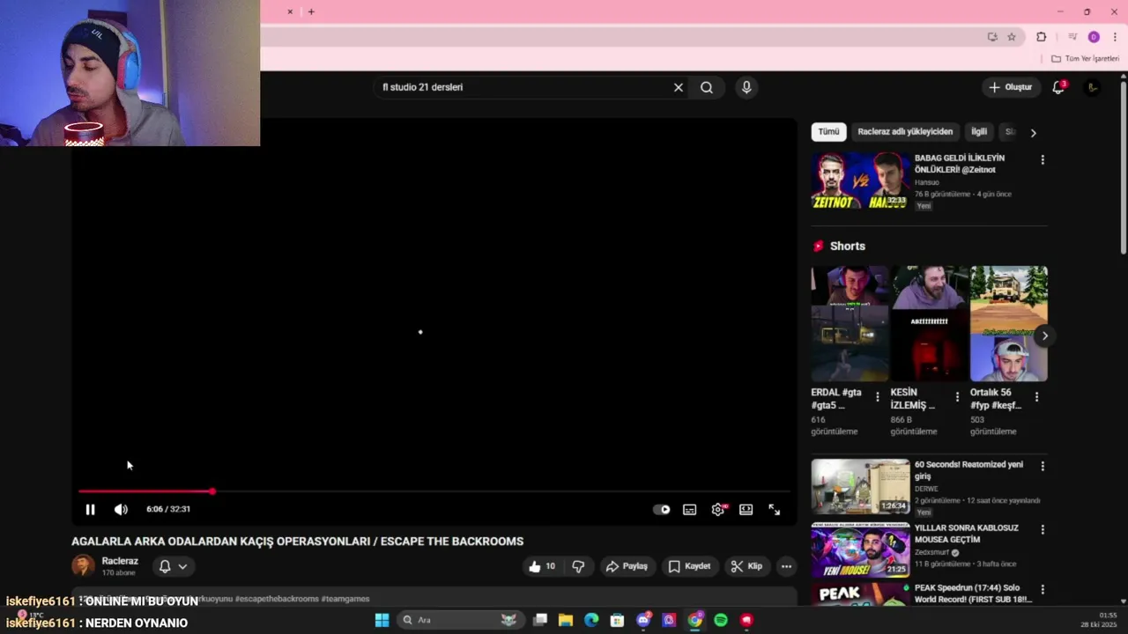The image size is (1128, 634).
Task: Open the 'Tüm Yer İşaretleri' bookmarks folder
Action: tap(1085, 58)
